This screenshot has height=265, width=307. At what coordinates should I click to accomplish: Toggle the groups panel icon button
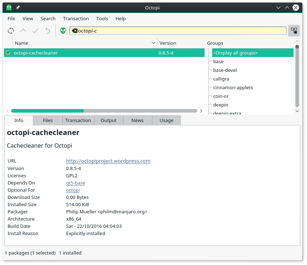tap(294, 31)
